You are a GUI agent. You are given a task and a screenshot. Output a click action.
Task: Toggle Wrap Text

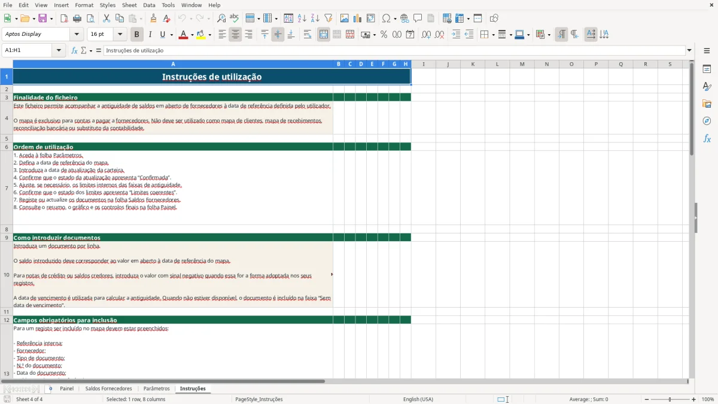point(308,35)
